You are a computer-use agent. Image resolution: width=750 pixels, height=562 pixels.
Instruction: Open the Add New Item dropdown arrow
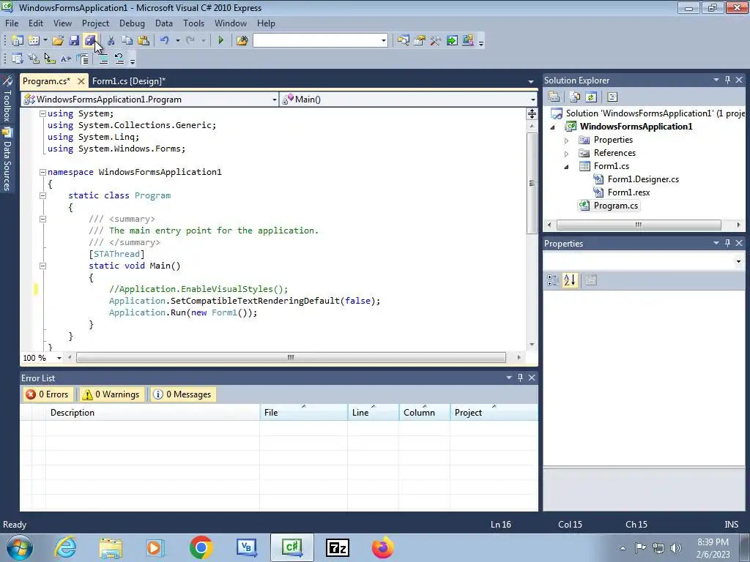point(45,41)
